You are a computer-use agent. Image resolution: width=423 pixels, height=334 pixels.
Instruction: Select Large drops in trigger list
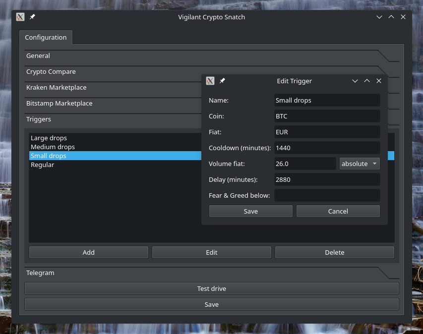(x=49, y=138)
